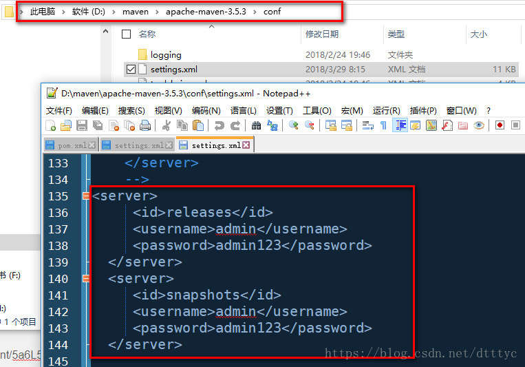Open the 插件(P) menu
This screenshot has width=525, height=367.
(x=423, y=111)
